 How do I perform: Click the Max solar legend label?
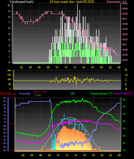pos(41,92)
